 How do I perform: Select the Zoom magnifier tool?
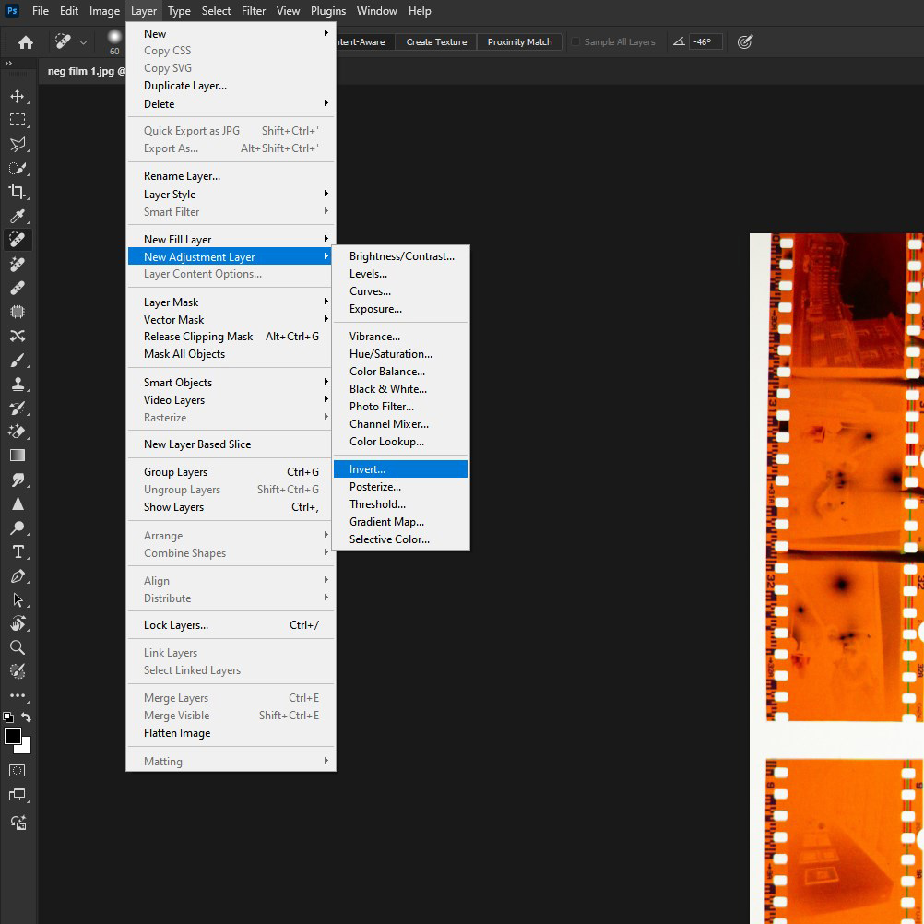[x=18, y=647]
